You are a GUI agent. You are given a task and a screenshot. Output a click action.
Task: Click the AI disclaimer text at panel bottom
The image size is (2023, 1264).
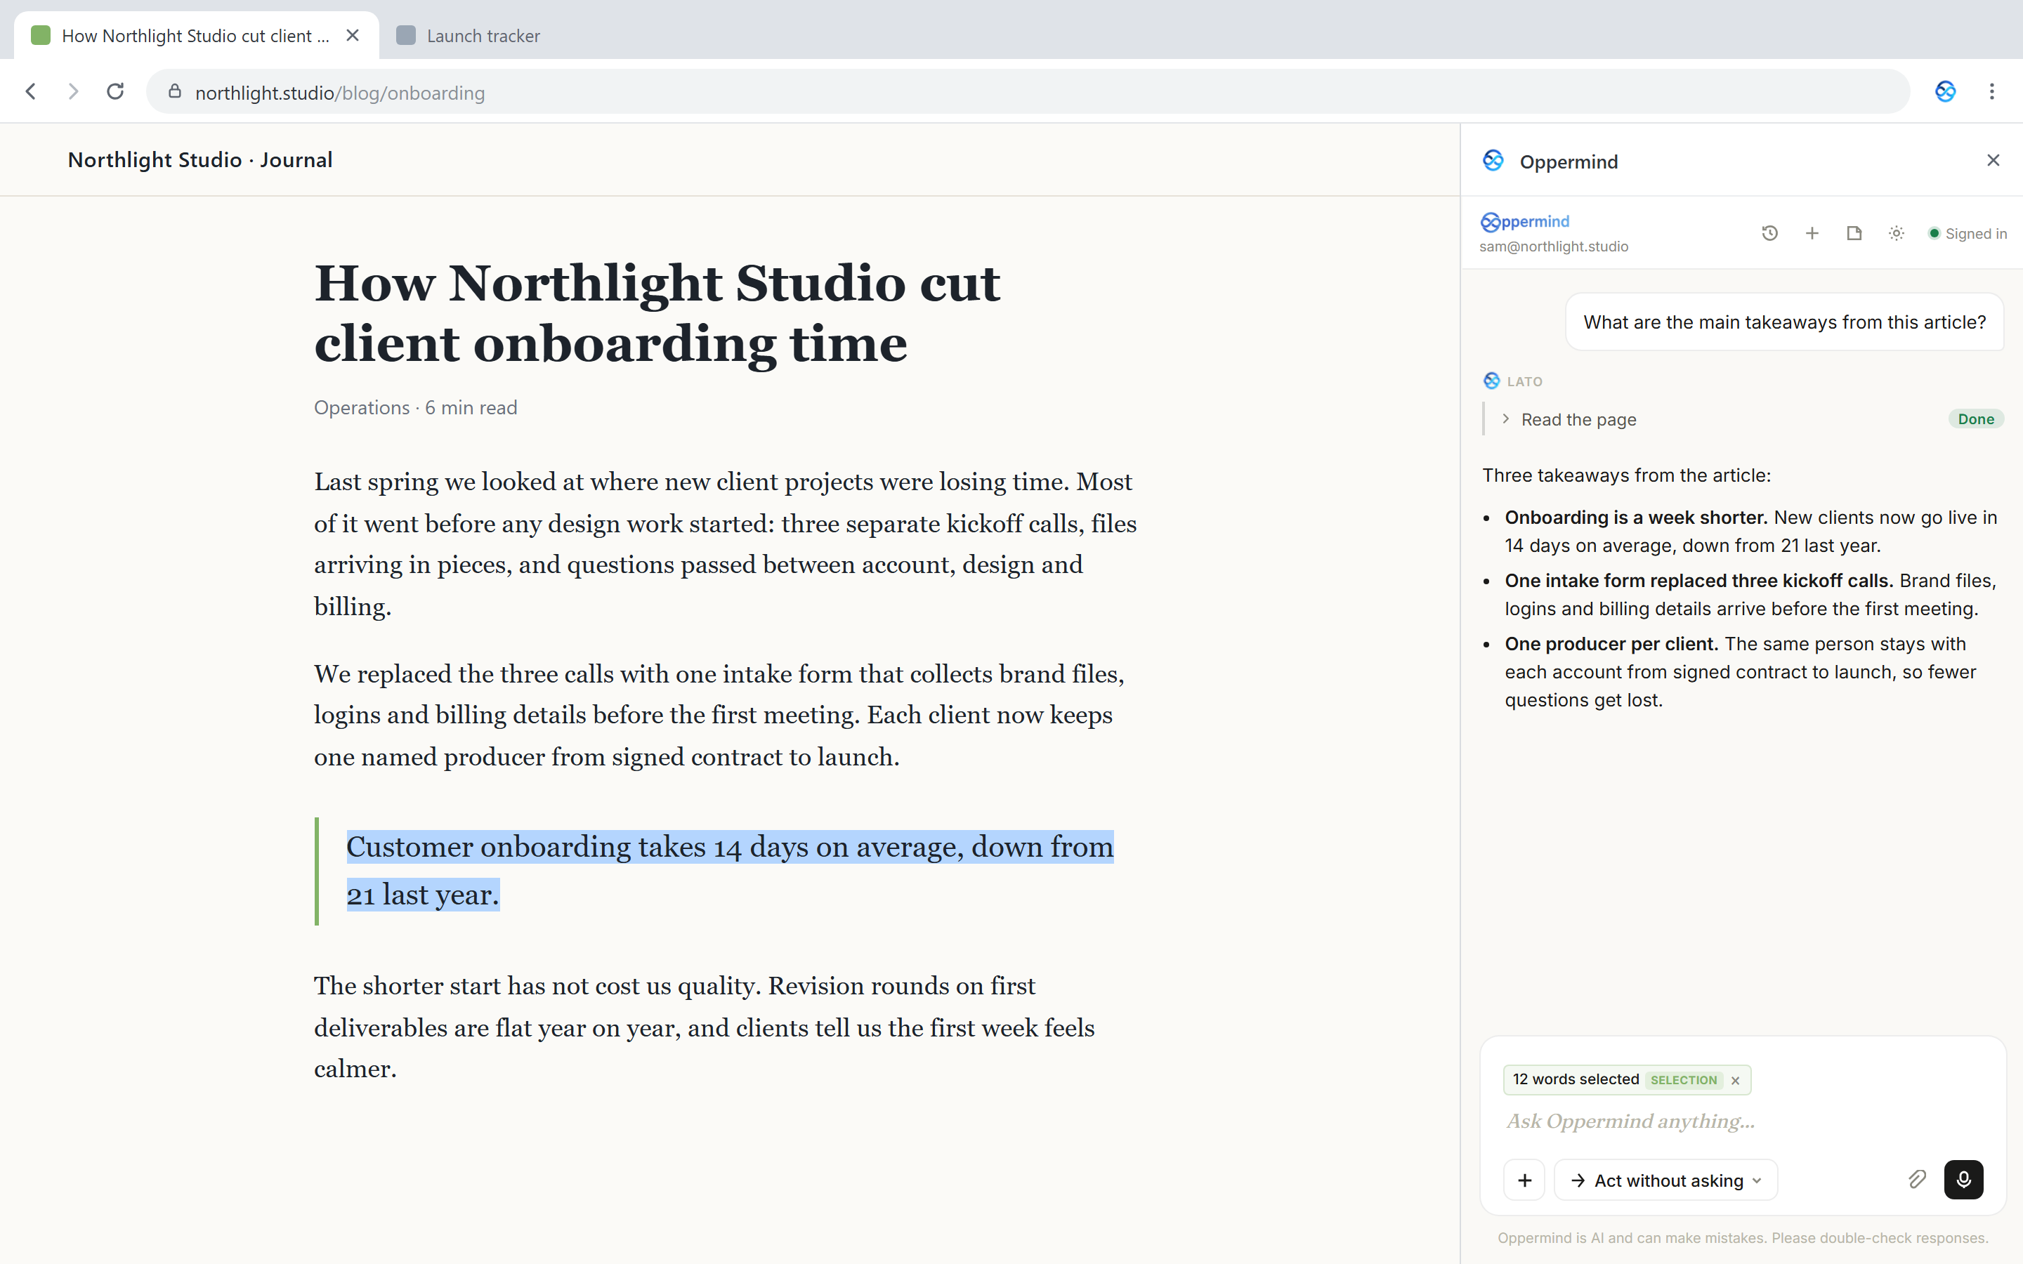[1742, 1238]
